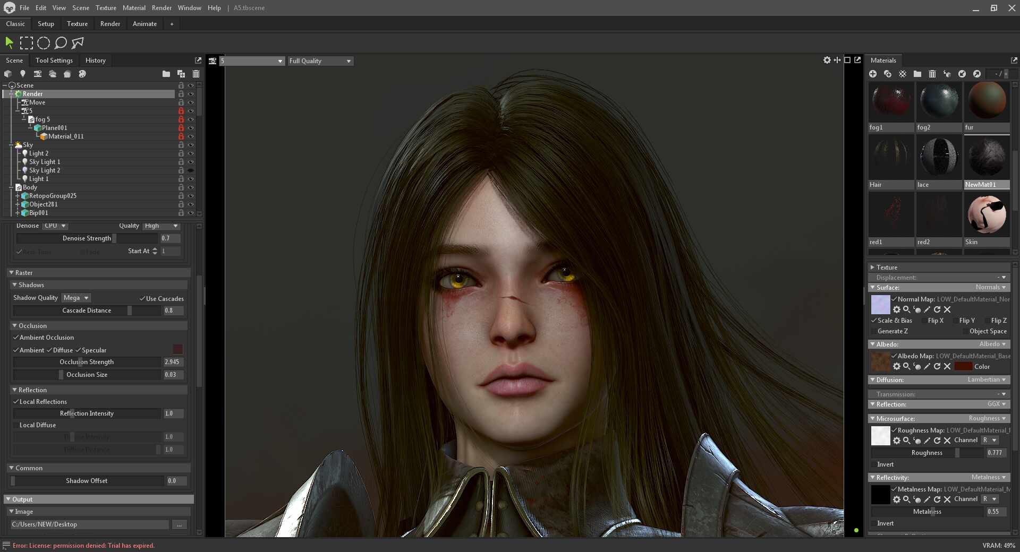Add new camera object in scene toolbar

tap(38, 74)
